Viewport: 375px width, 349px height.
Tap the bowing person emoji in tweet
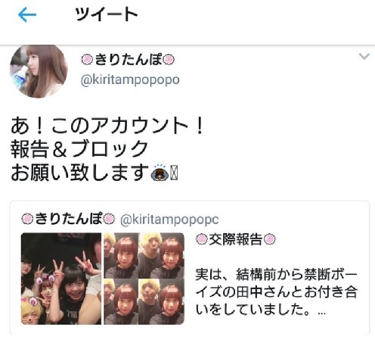(x=160, y=173)
